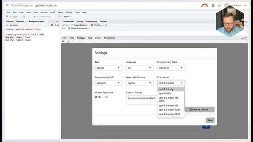
Task: Click the Save button
Action: coord(210,120)
